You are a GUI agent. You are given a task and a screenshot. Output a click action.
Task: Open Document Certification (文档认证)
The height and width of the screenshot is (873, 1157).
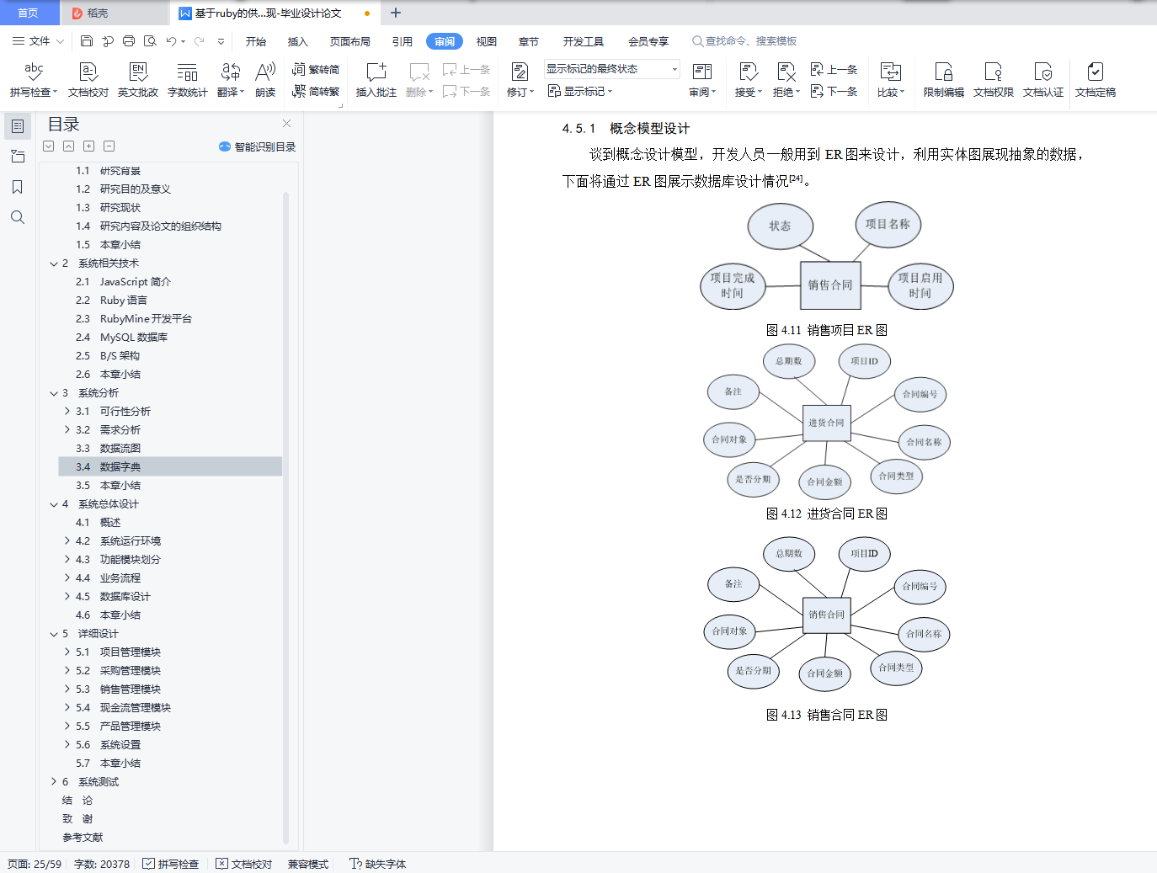coord(1043,80)
